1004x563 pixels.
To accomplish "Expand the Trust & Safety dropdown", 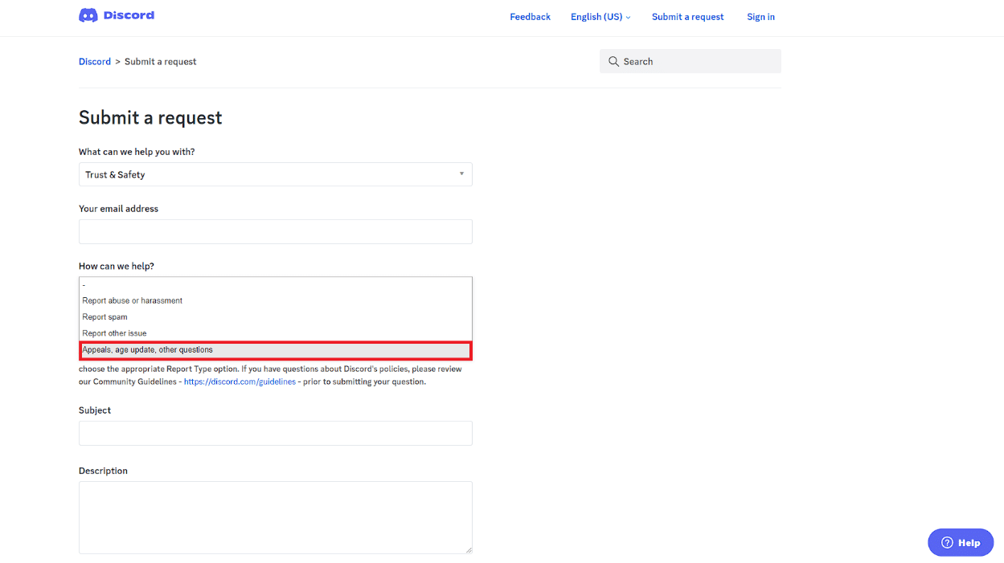I will point(275,174).
